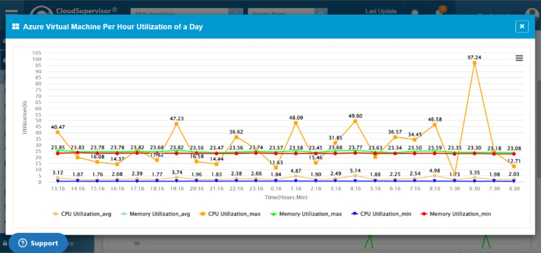Click the Last Update text in background header
541x253 pixels.
381,11
